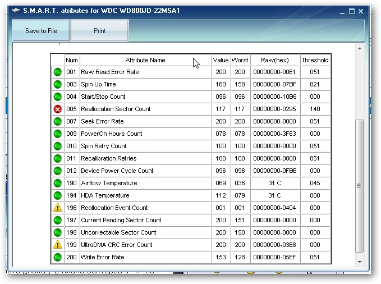Click green status icon for Recalibration Retries

click(58, 158)
